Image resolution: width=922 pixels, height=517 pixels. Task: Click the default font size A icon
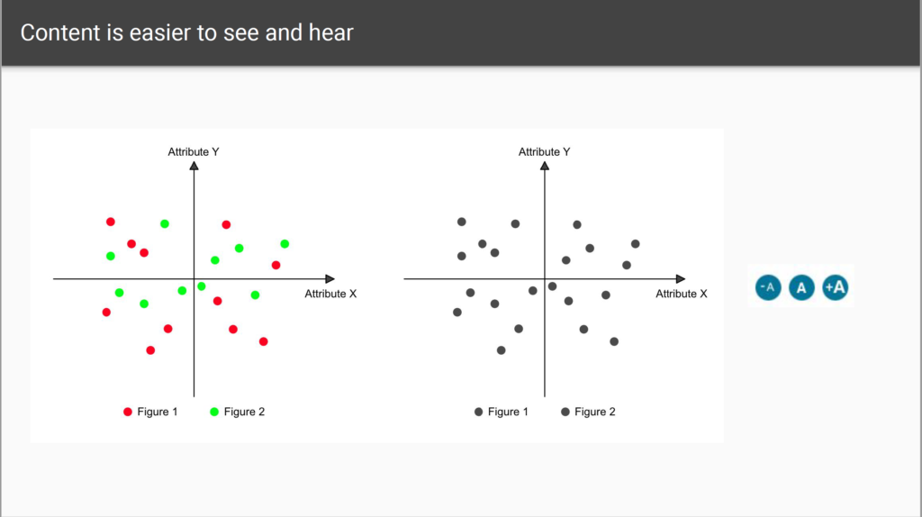(x=801, y=287)
